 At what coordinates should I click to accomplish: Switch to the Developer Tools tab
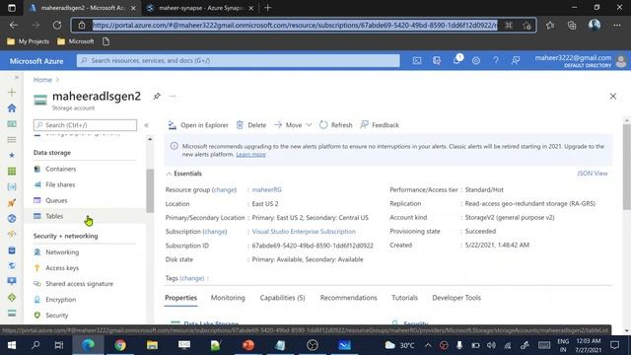click(x=456, y=298)
